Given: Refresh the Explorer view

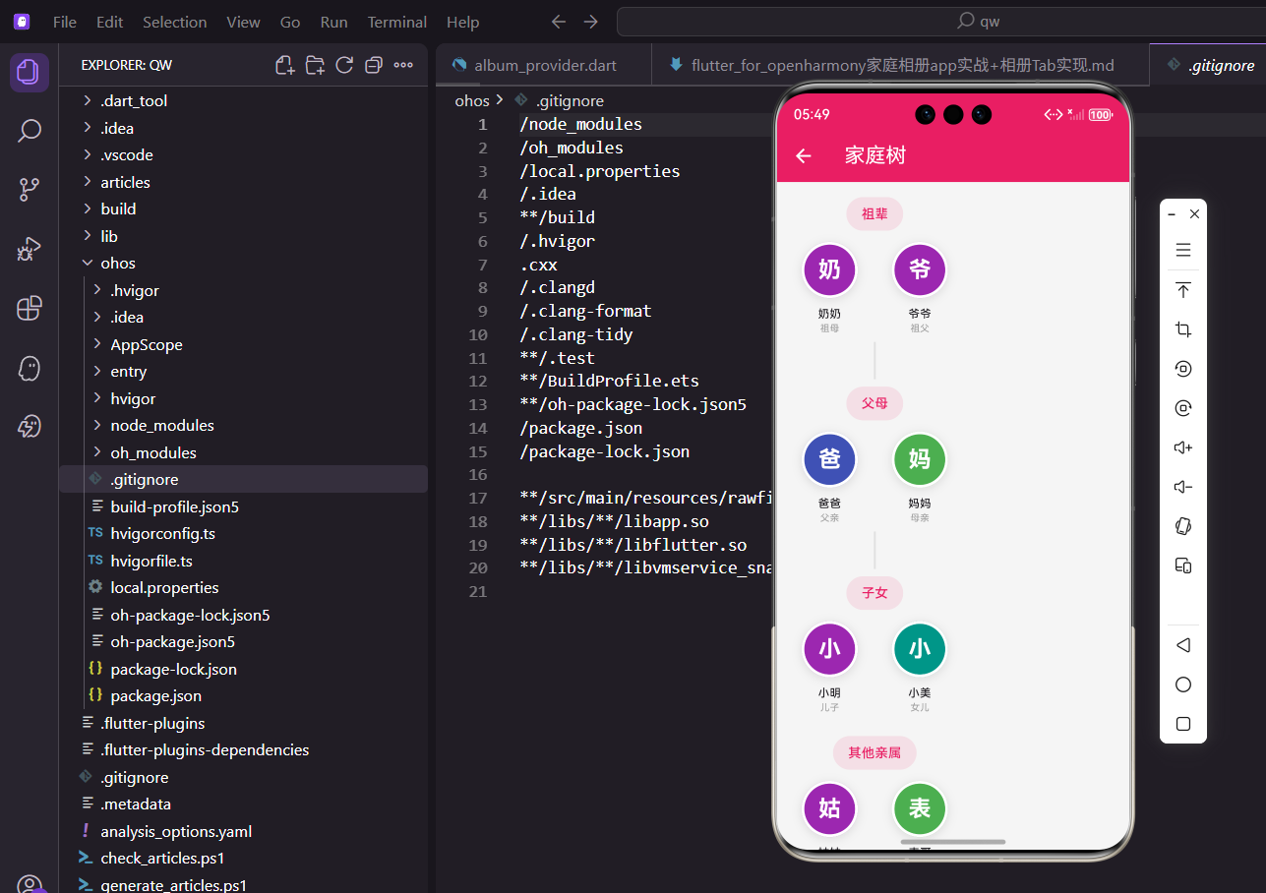Looking at the screenshot, I should pos(344,64).
